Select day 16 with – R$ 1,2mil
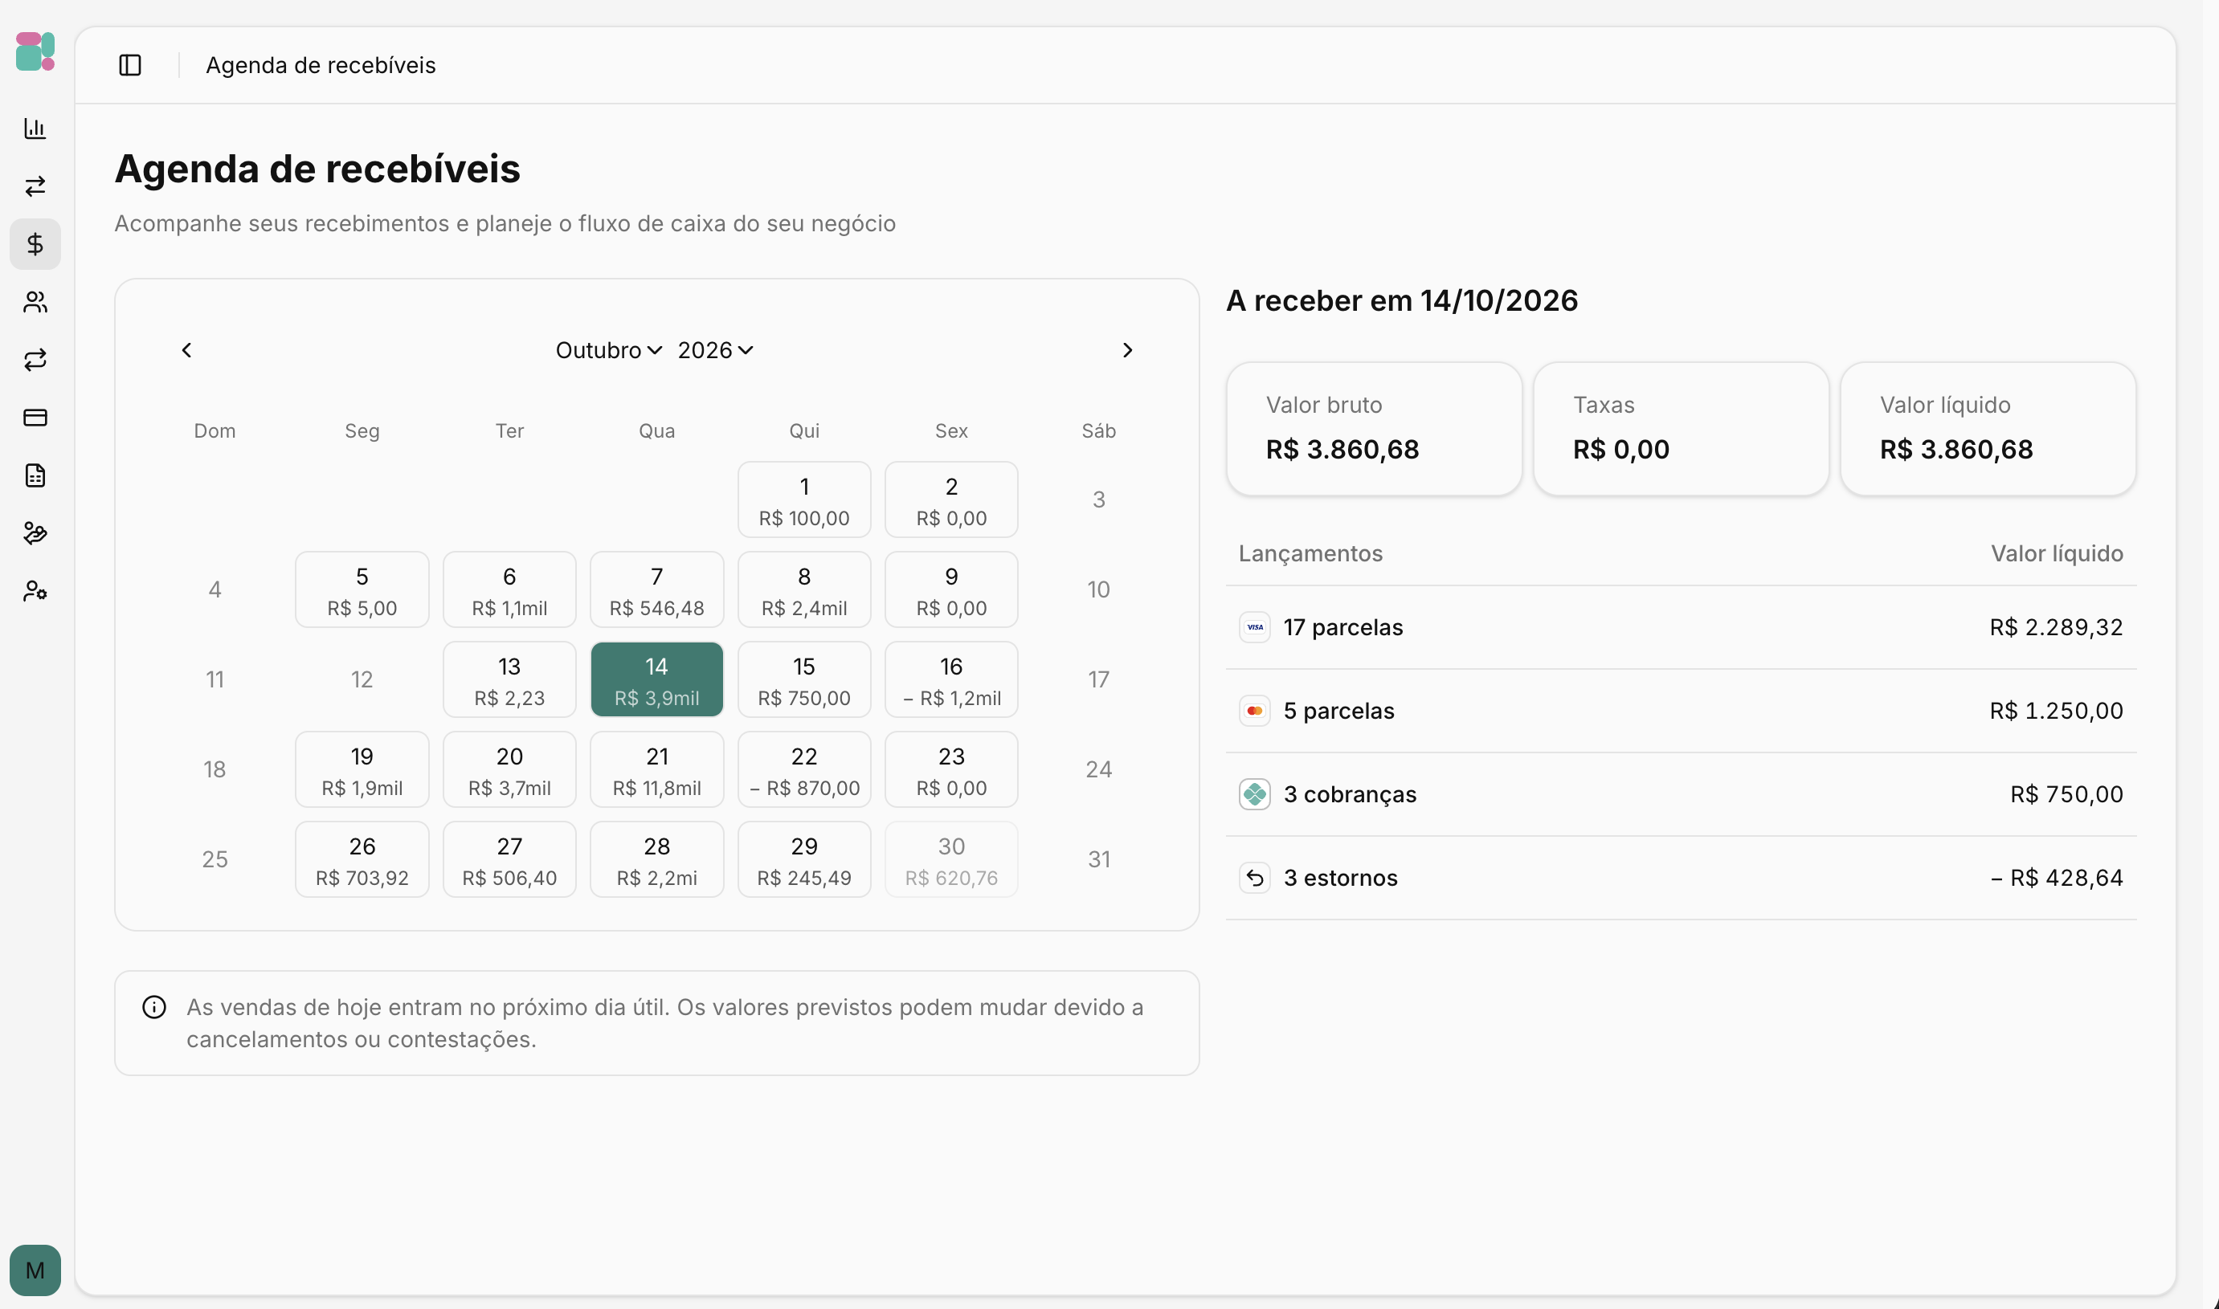 (951, 680)
